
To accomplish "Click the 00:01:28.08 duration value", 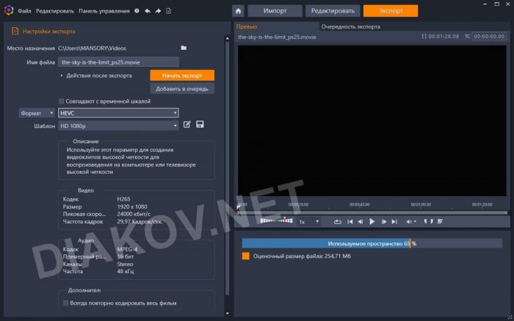I will tap(444, 37).
